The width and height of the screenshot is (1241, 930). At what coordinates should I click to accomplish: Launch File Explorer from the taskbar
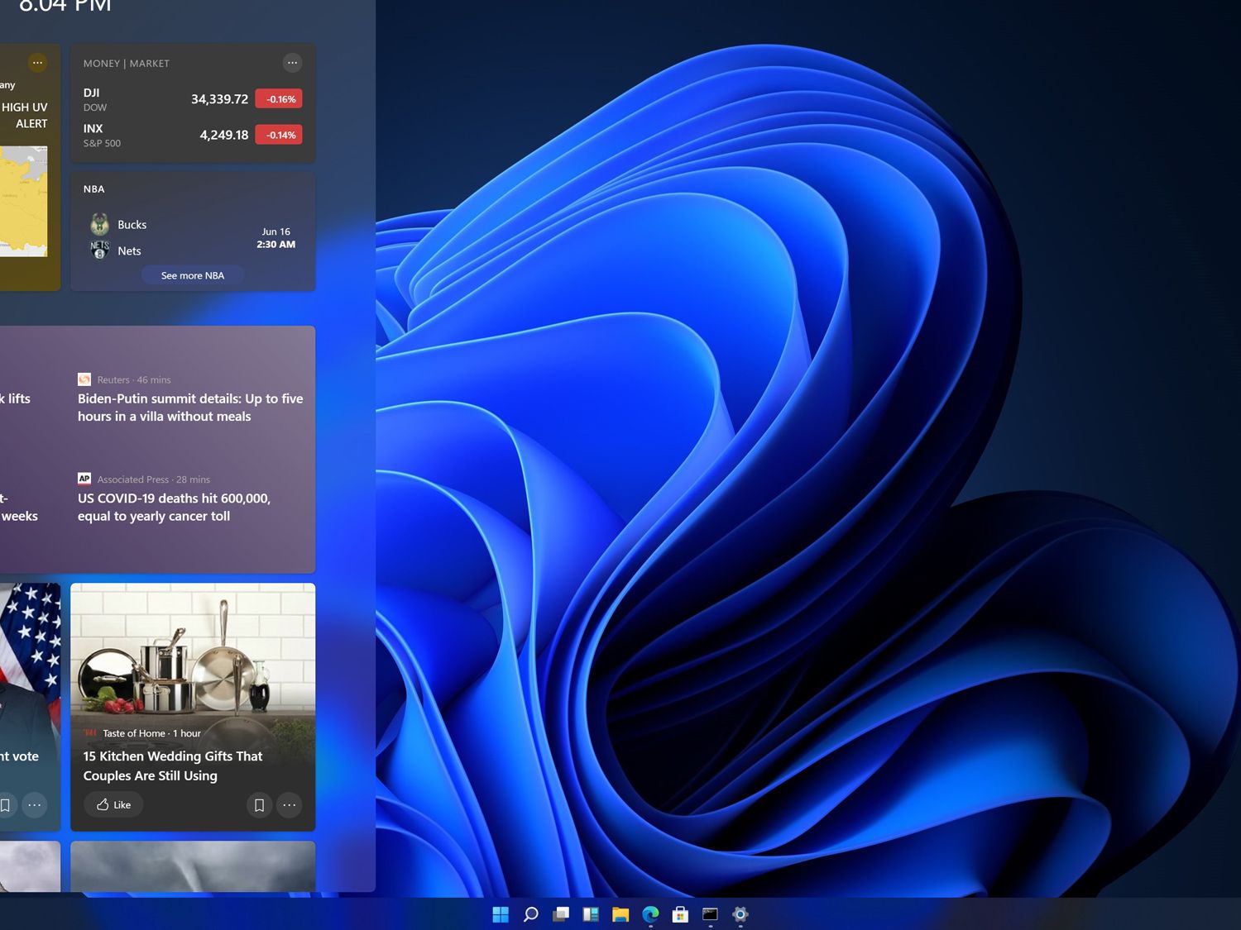620,914
